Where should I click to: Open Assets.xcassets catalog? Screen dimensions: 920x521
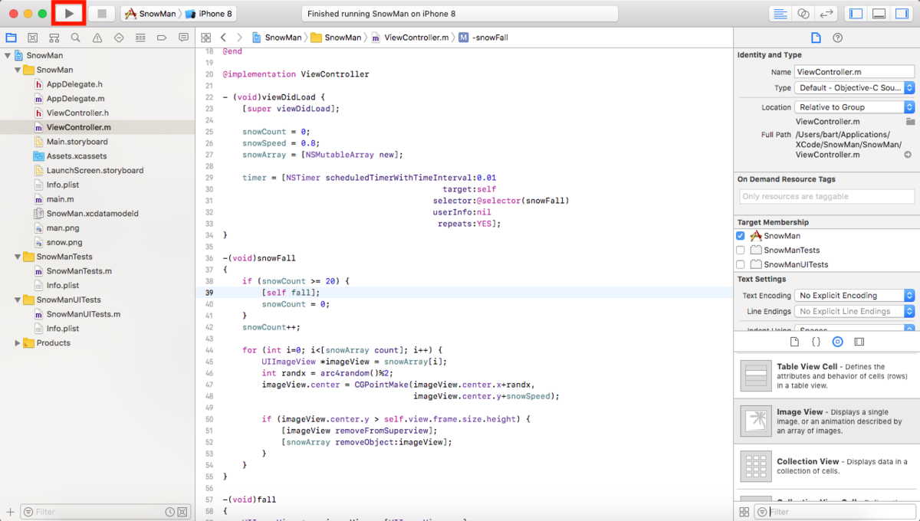click(x=75, y=156)
